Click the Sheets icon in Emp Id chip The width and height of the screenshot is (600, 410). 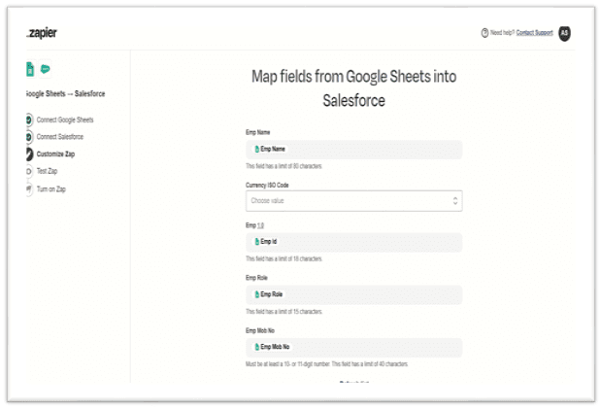[256, 241]
